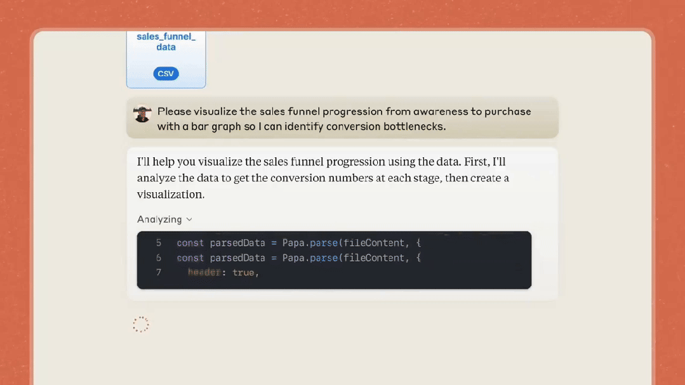Click 'fileContent' on code line 6
This screenshot has height=385, width=685.
click(374, 258)
